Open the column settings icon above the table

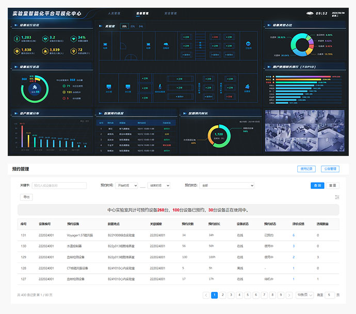(x=337, y=197)
